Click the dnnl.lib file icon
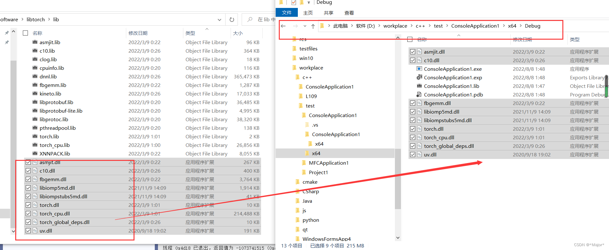This screenshot has width=609, height=250. click(35, 76)
